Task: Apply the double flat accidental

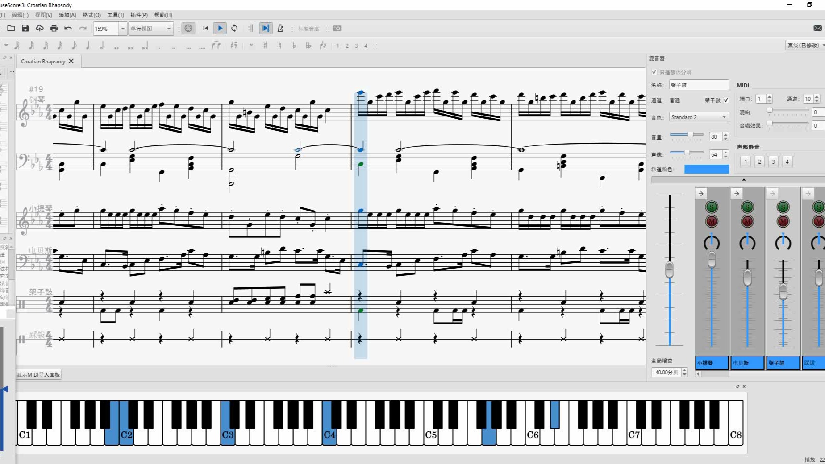Action: (x=308, y=45)
